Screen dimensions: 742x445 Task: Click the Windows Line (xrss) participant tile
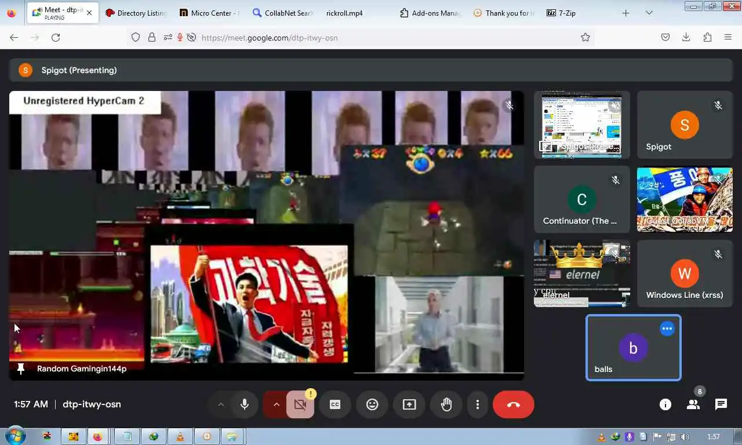tap(685, 273)
